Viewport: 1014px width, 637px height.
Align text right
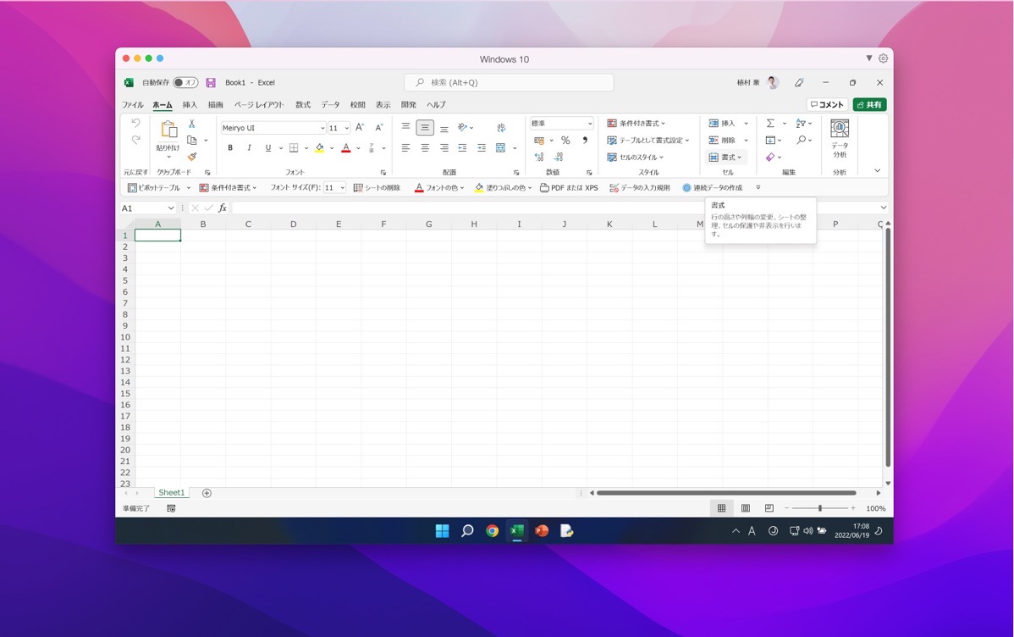point(444,148)
